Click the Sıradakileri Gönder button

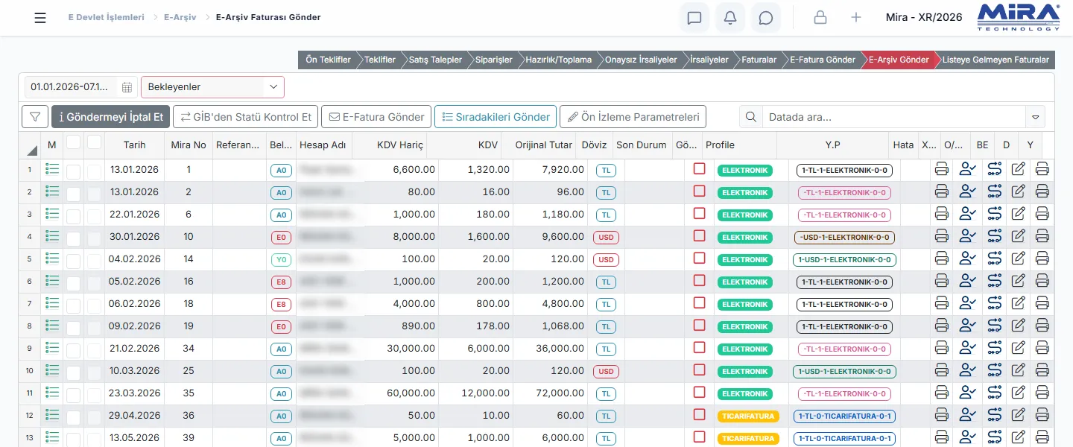point(496,117)
